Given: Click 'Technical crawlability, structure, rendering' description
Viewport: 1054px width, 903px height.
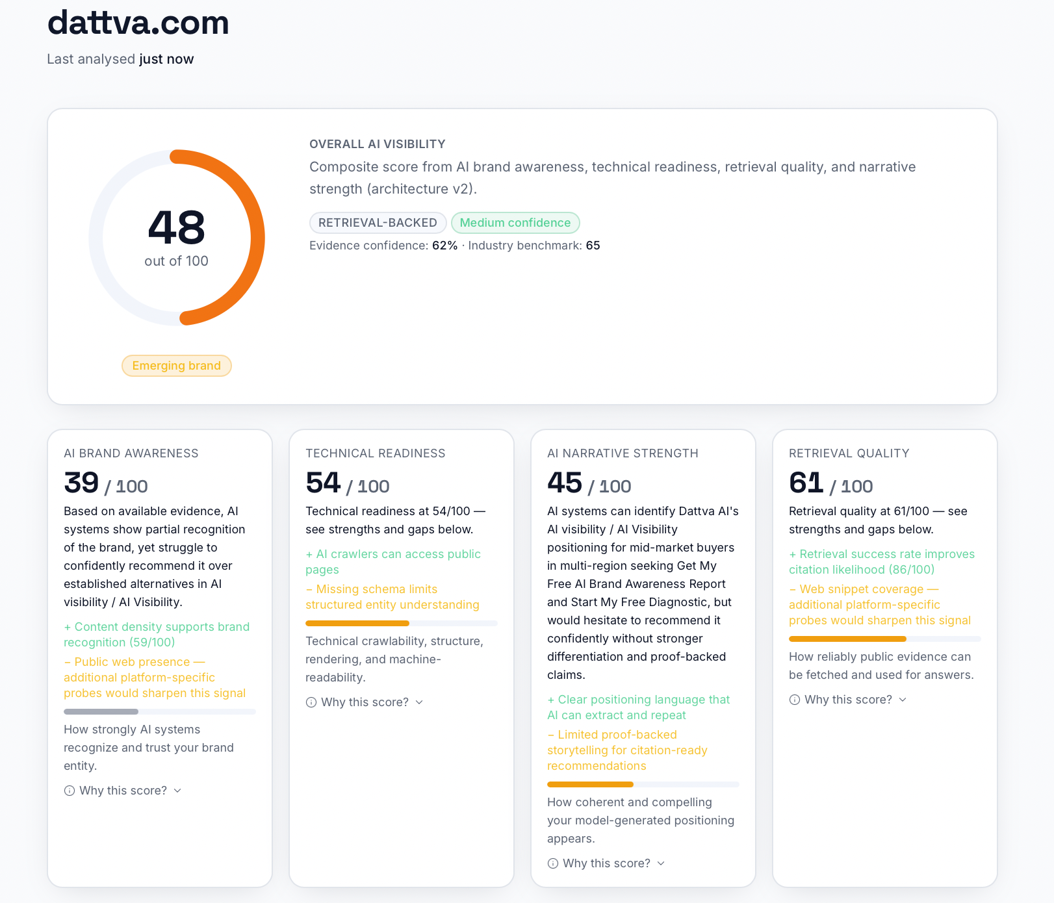Looking at the screenshot, I should (x=394, y=659).
